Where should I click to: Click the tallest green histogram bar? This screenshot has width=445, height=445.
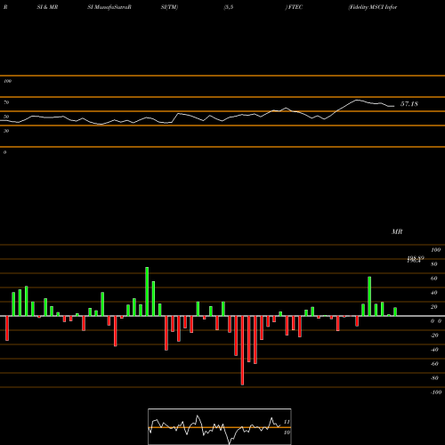point(147,292)
